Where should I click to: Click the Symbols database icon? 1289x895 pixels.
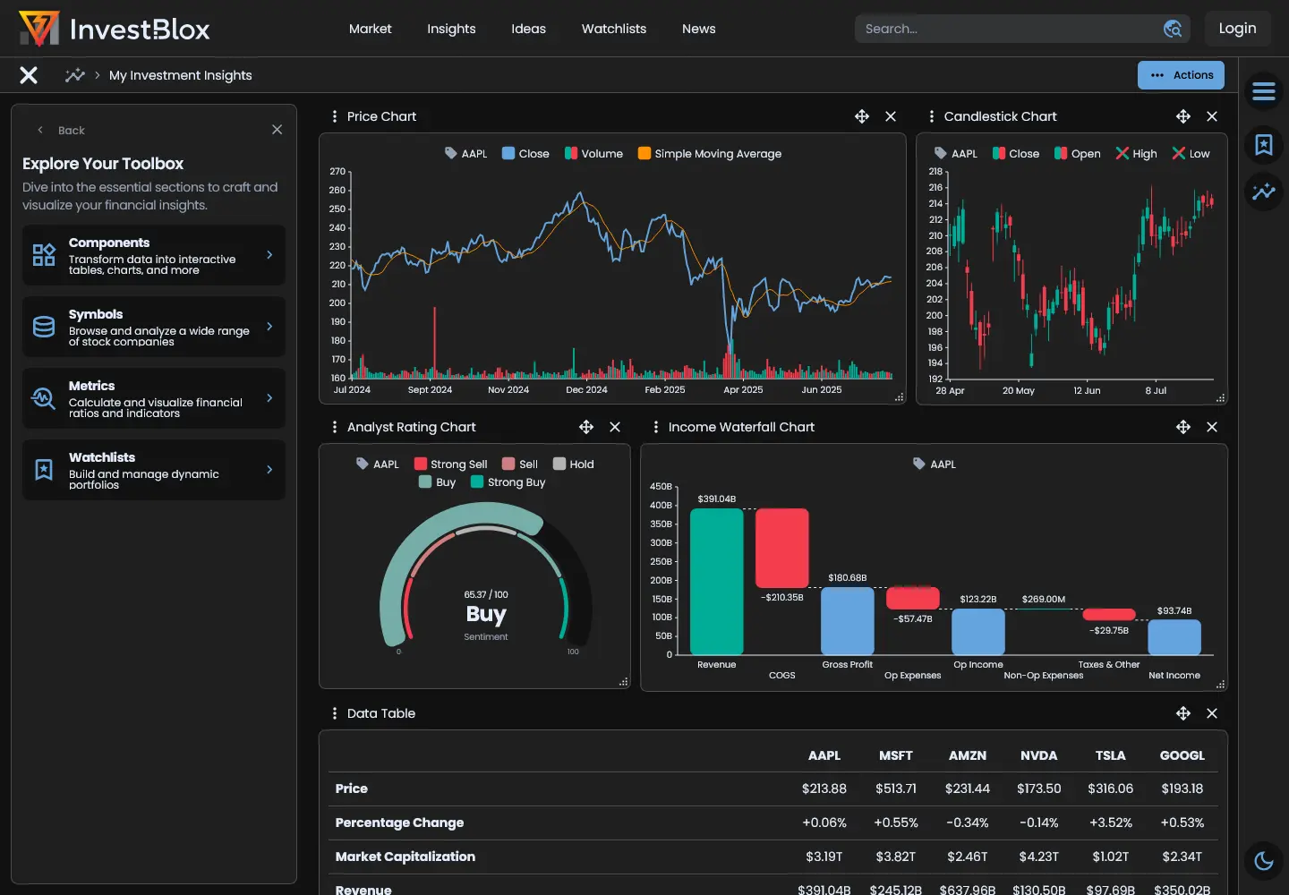44,327
